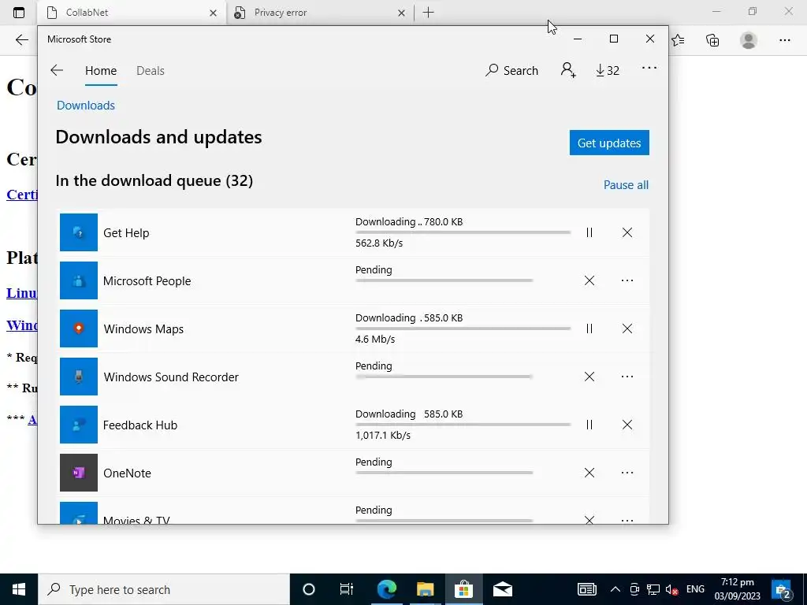Click Feedback Hub download progress bar
This screenshot has width=807, height=605.
[x=463, y=425]
